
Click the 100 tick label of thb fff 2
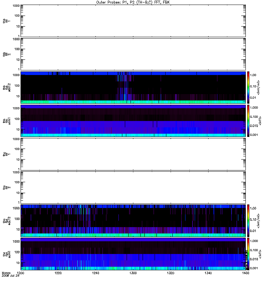[x=17, y=49]
